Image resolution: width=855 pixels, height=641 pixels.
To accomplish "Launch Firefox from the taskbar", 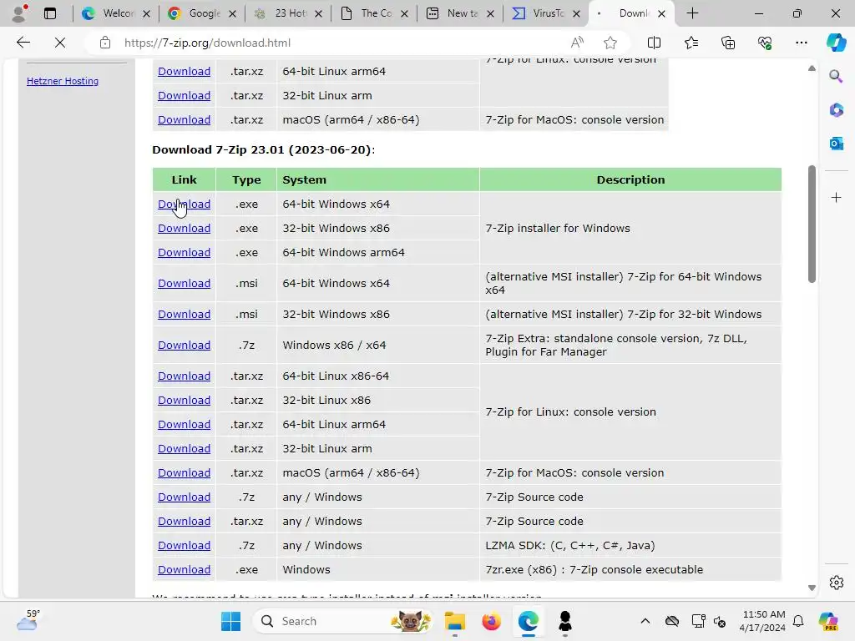I will point(491,621).
